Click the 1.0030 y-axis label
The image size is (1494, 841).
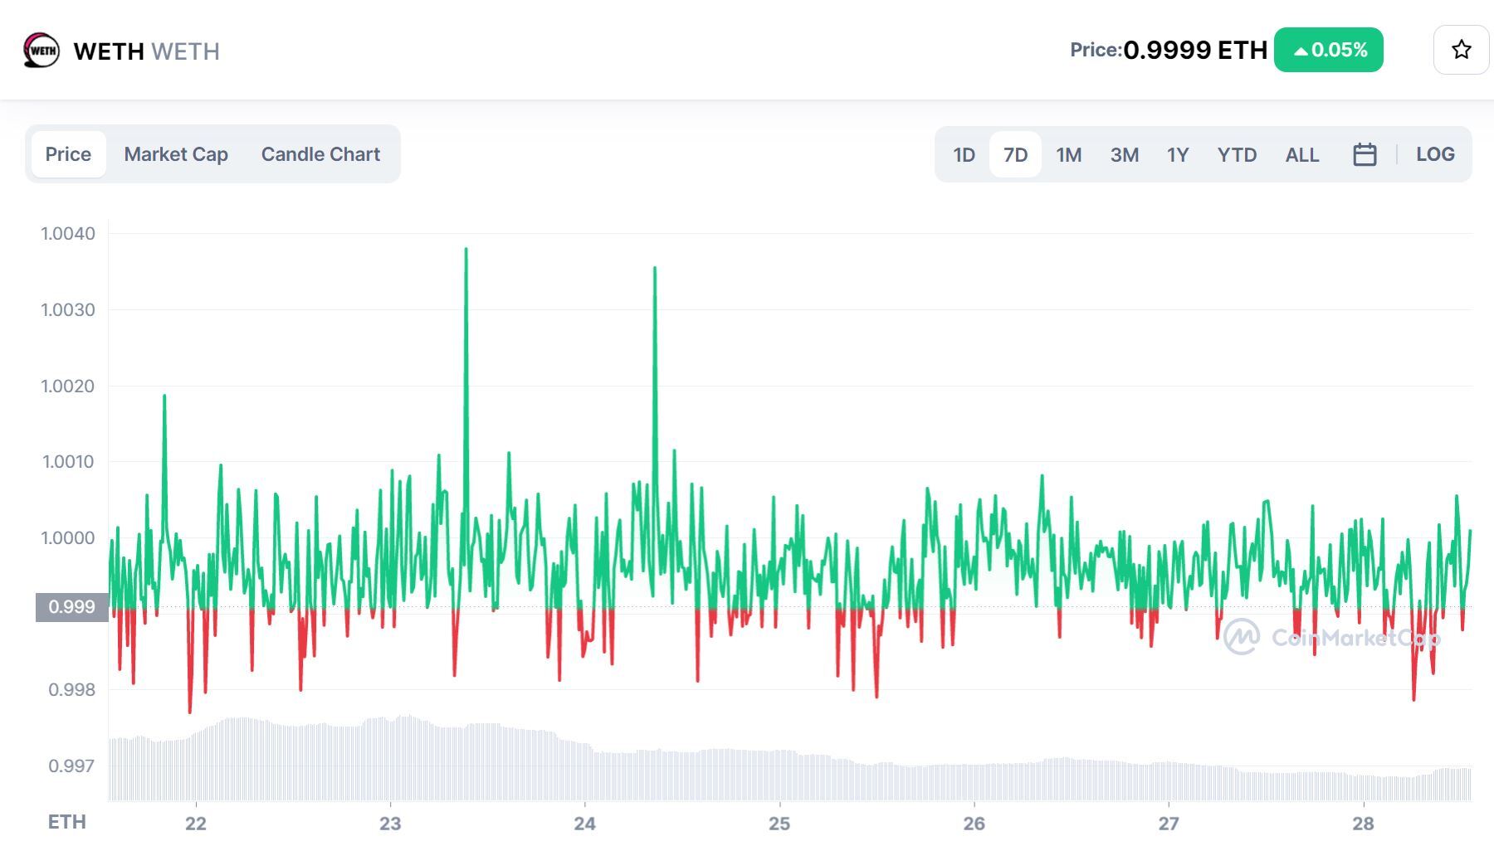click(68, 309)
